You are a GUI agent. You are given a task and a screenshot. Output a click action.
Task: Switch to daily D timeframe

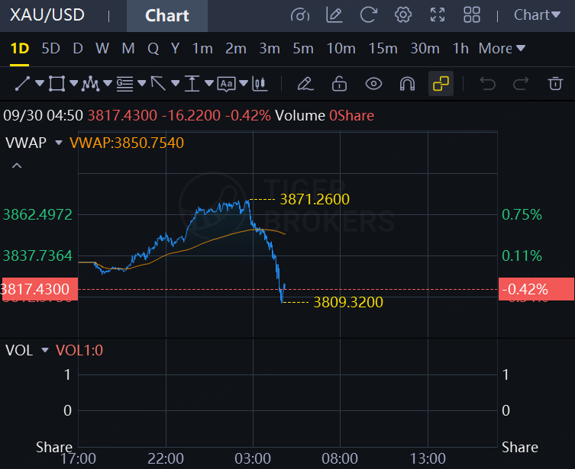coord(78,48)
